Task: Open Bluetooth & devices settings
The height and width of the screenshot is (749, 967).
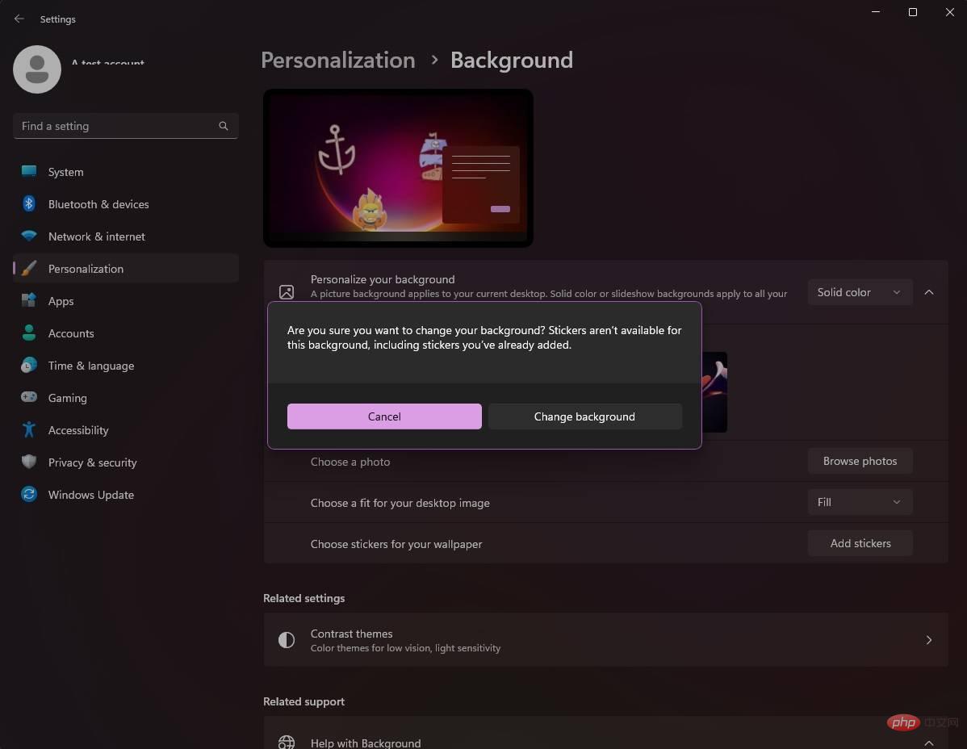Action: click(x=126, y=204)
